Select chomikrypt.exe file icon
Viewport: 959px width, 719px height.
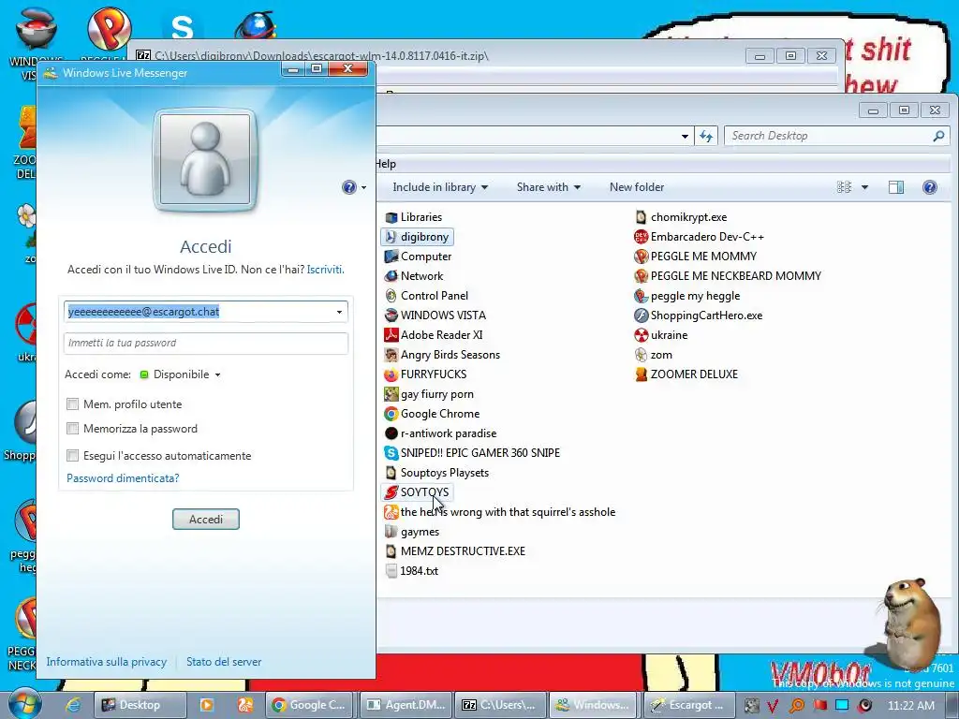tap(641, 217)
